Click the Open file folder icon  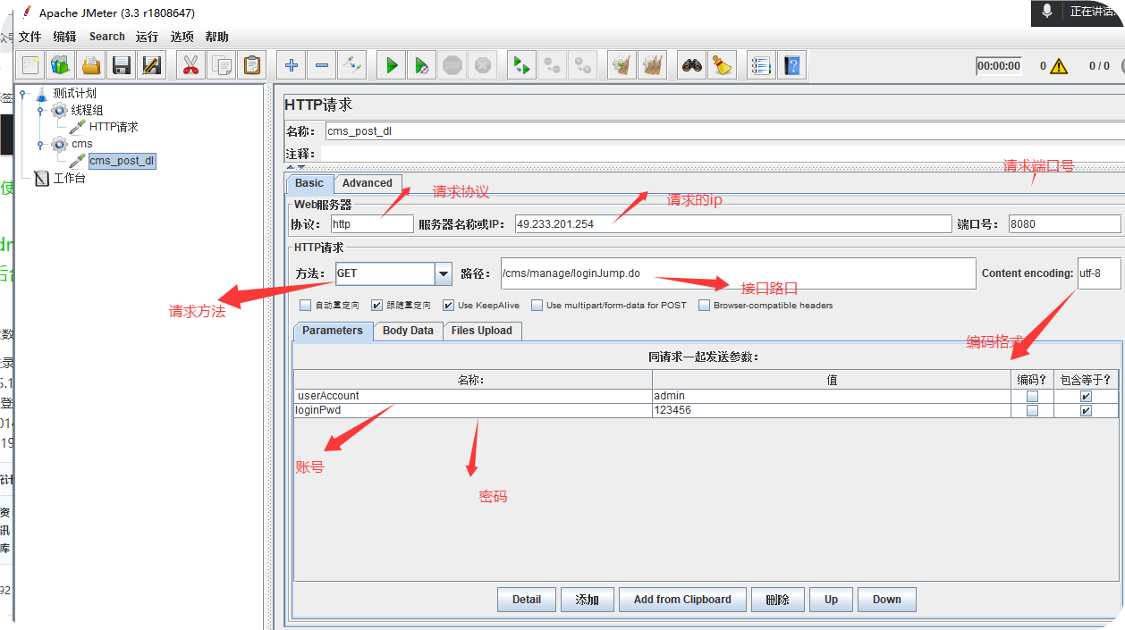[x=92, y=65]
